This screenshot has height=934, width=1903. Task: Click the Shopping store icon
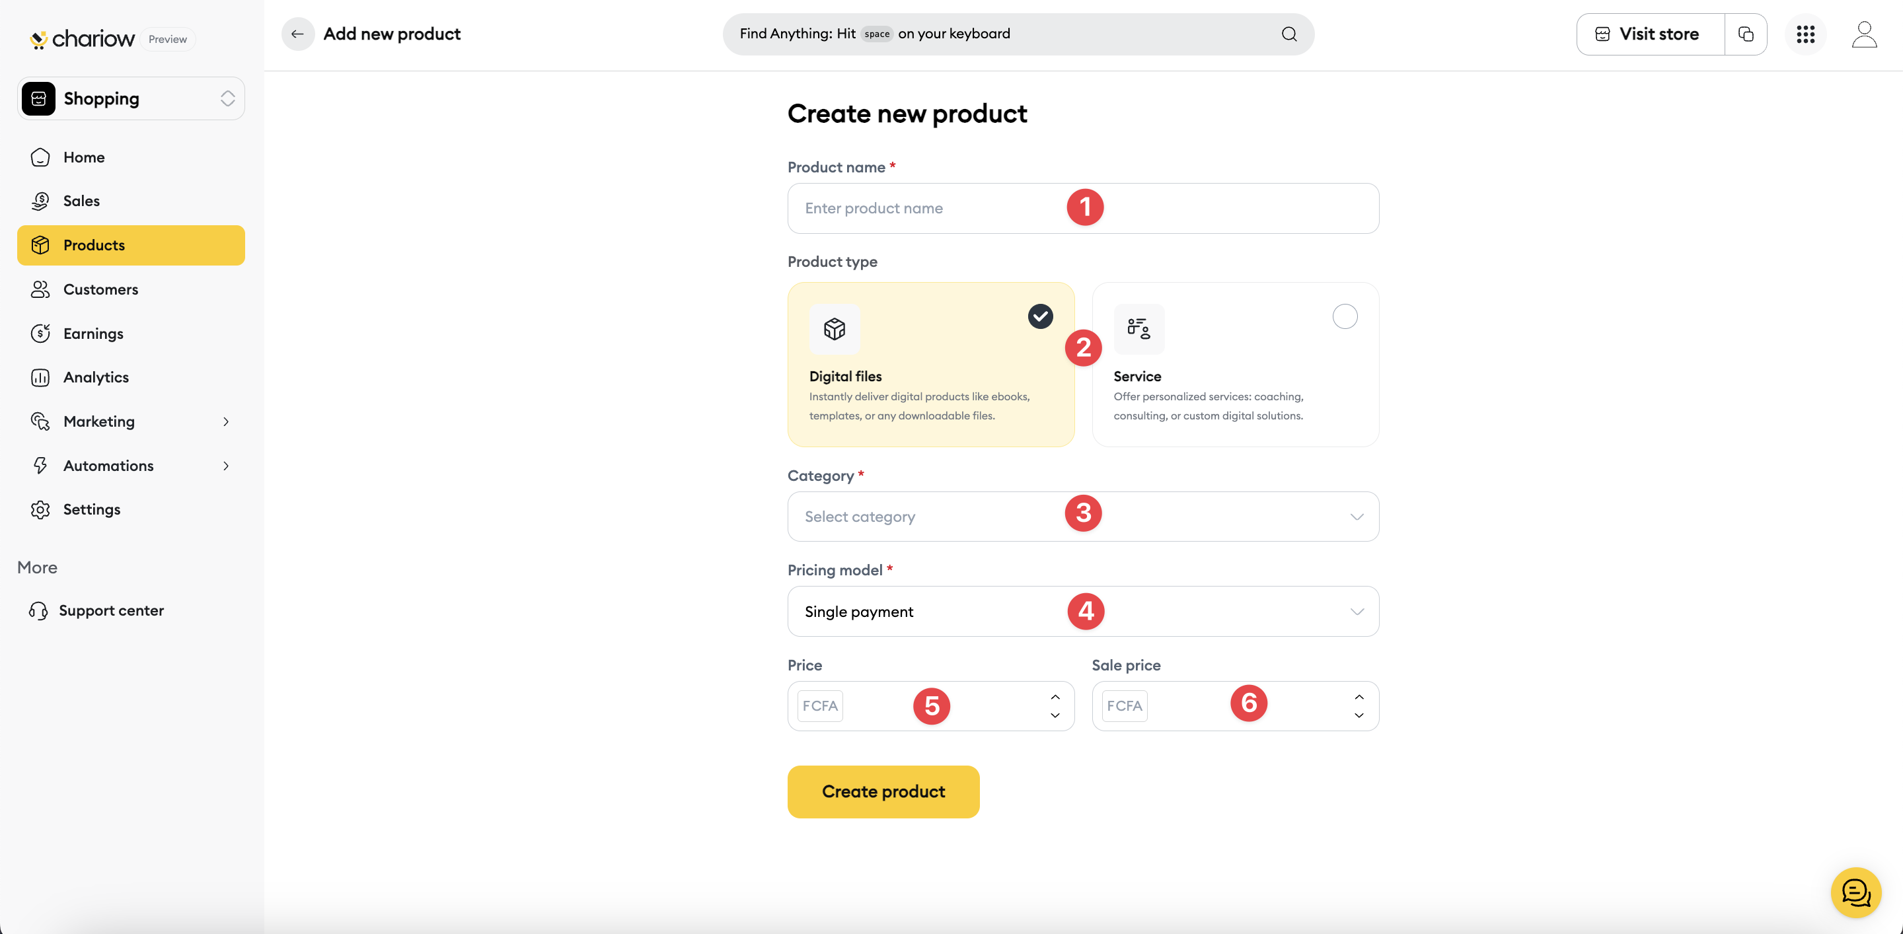click(x=38, y=99)
